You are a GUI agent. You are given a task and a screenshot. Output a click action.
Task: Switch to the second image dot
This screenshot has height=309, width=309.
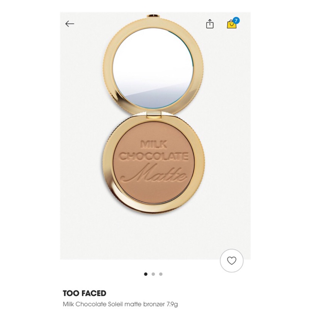tap(153, 274)
